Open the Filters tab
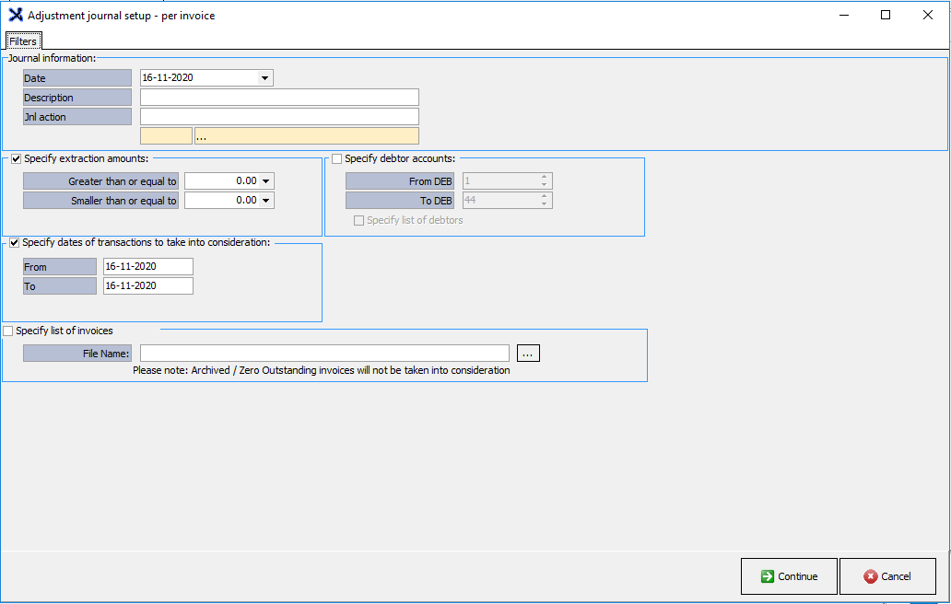The image size is (951, 604). coord(23,41)
